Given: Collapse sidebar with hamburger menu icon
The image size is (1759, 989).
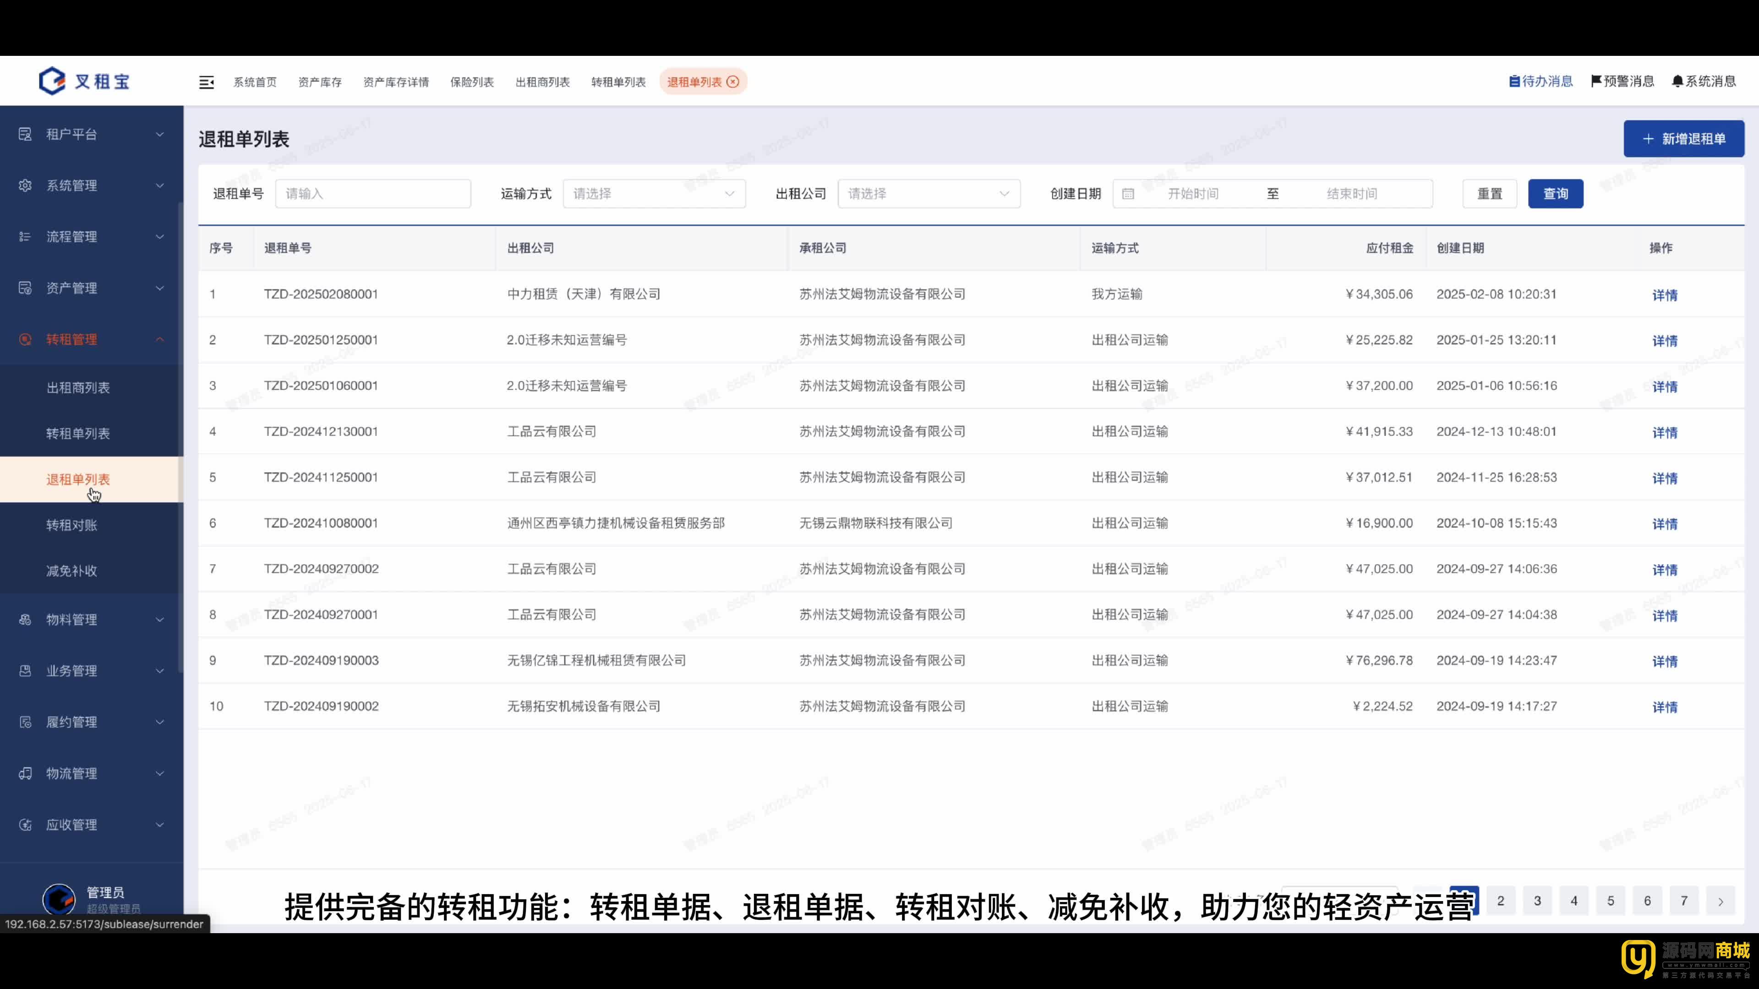Looking at the screenshot, I should 206,82.
